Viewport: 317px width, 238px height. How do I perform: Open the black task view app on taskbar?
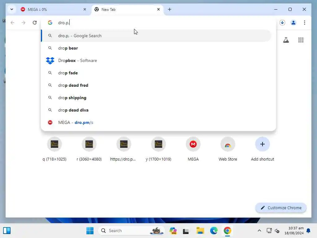click(x=186, y=231)
